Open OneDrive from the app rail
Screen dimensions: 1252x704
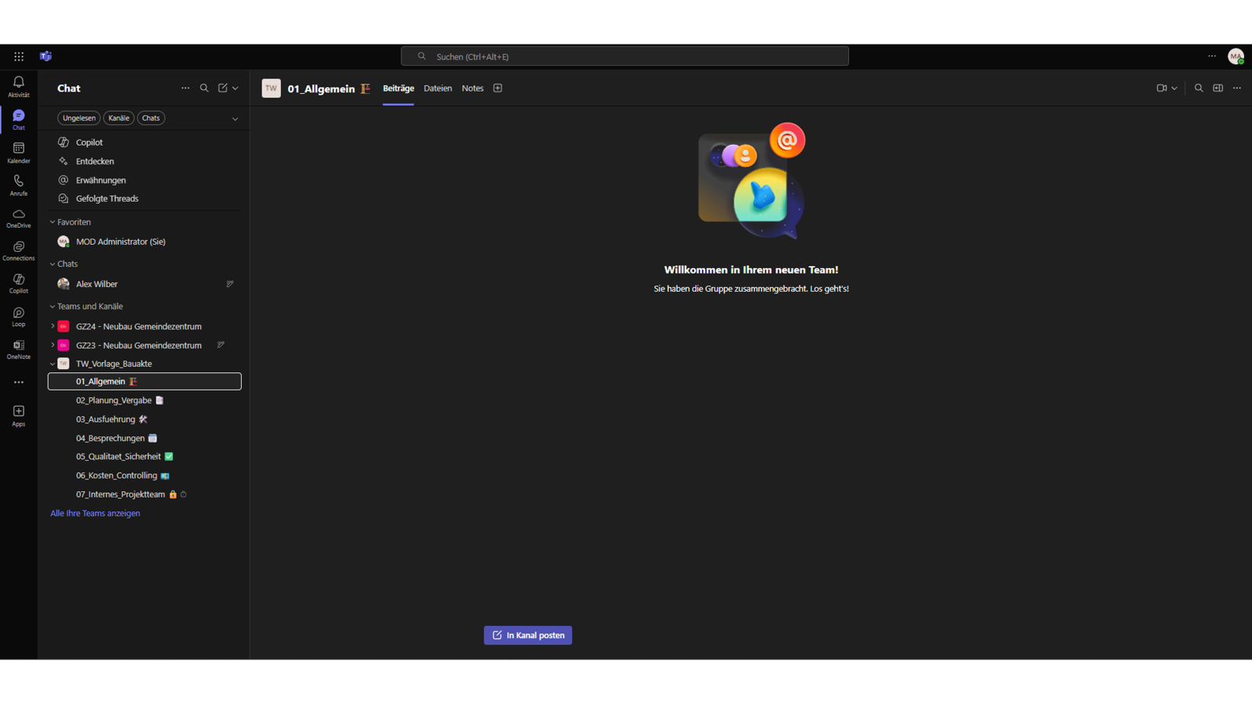(19, 217)
